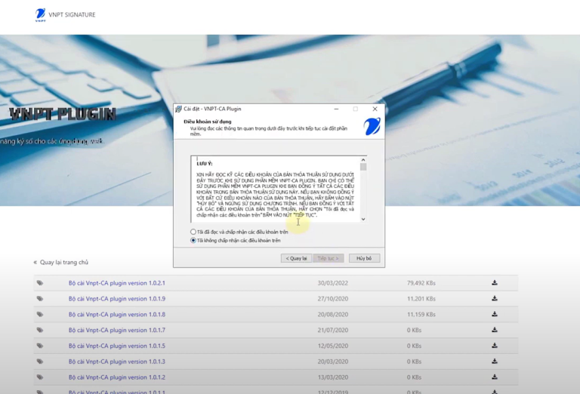Click the tag icon beside version 1.0.1.2
This screenshot has width=580, height=394.
click(39, 377)
